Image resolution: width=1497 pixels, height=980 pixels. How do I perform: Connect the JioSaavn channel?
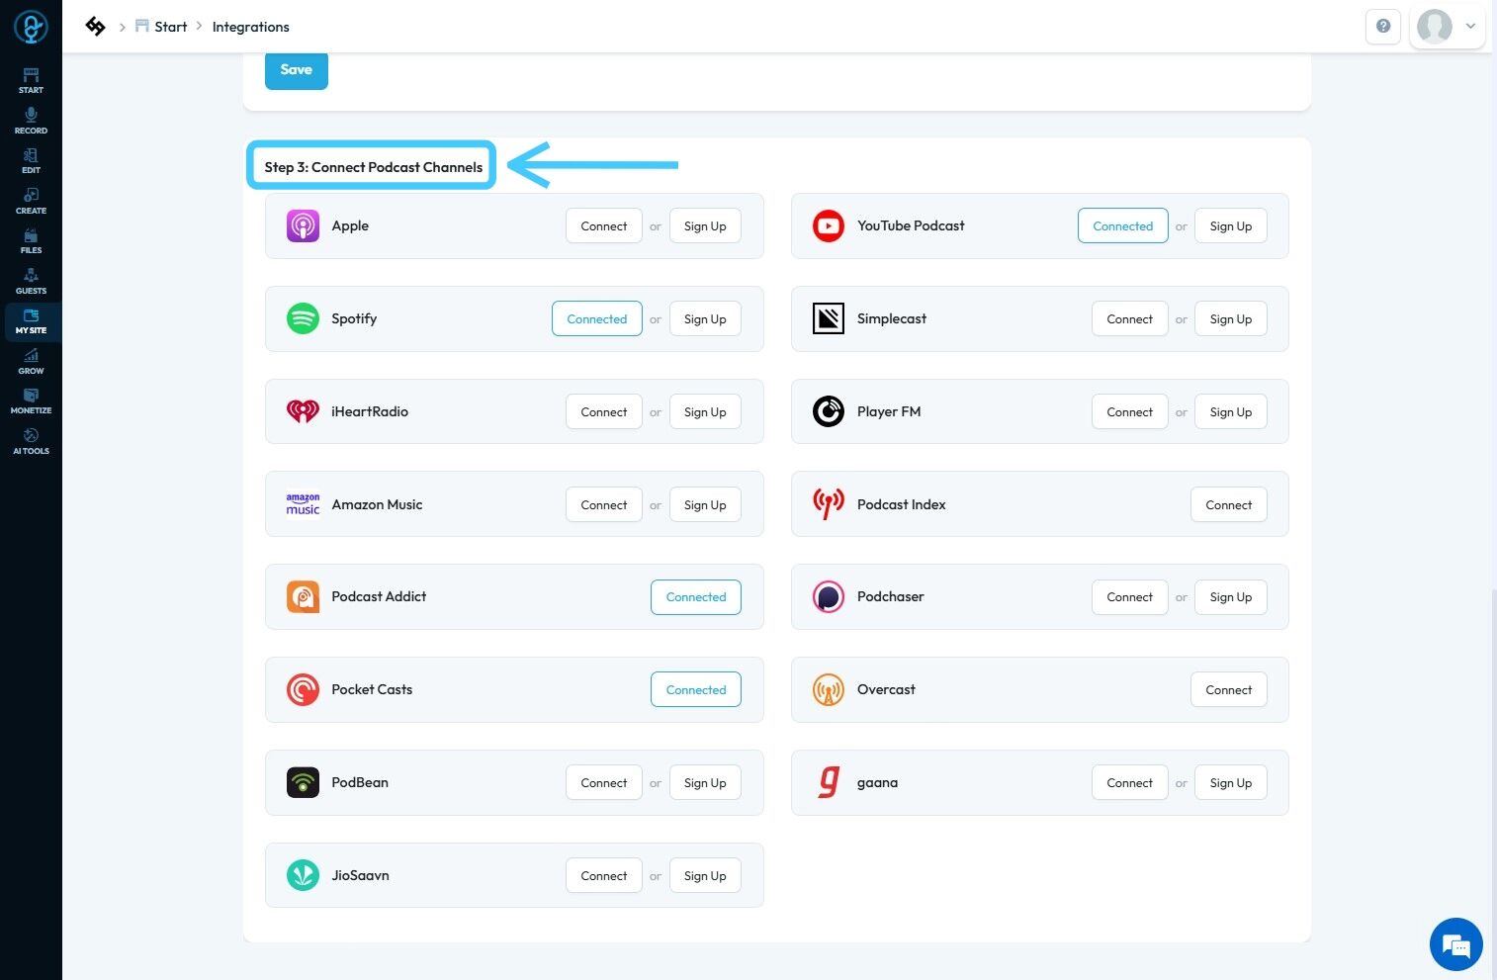coord(604,876)
